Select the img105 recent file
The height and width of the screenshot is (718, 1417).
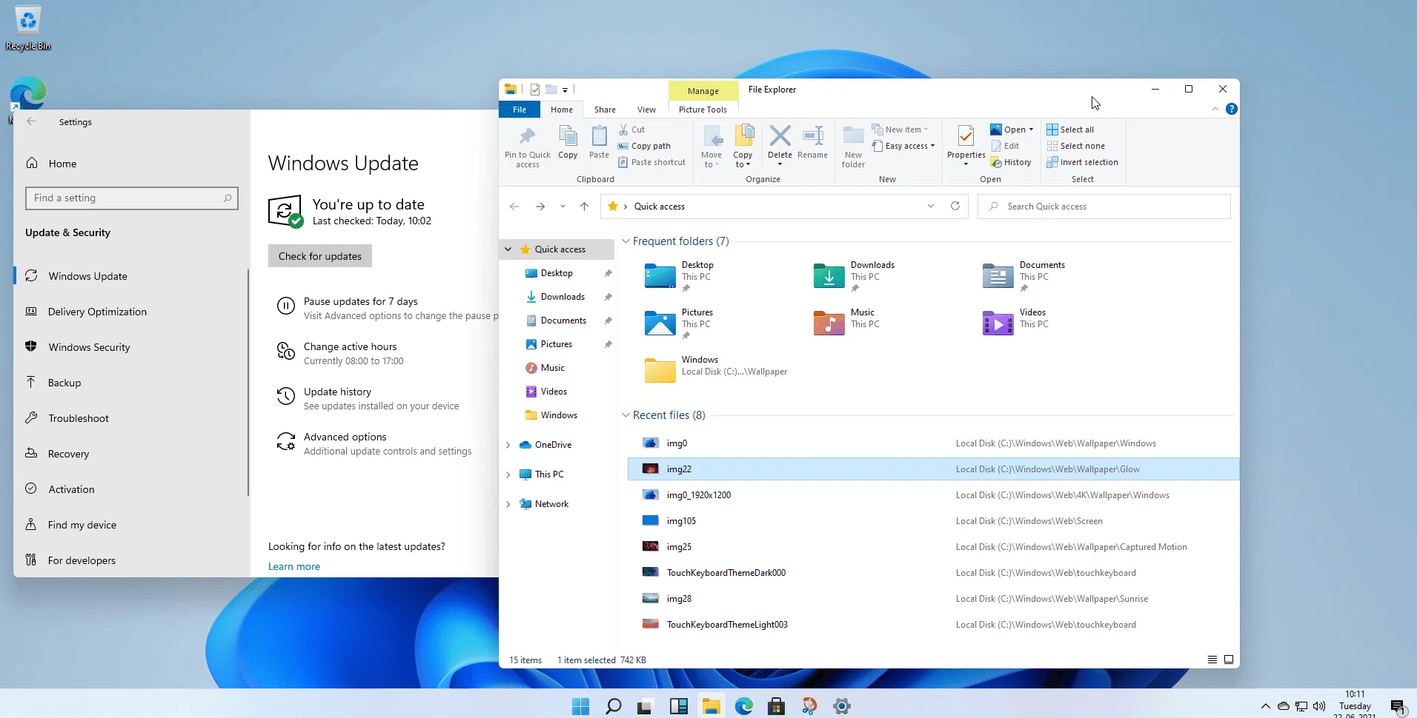tap(932, 521)
